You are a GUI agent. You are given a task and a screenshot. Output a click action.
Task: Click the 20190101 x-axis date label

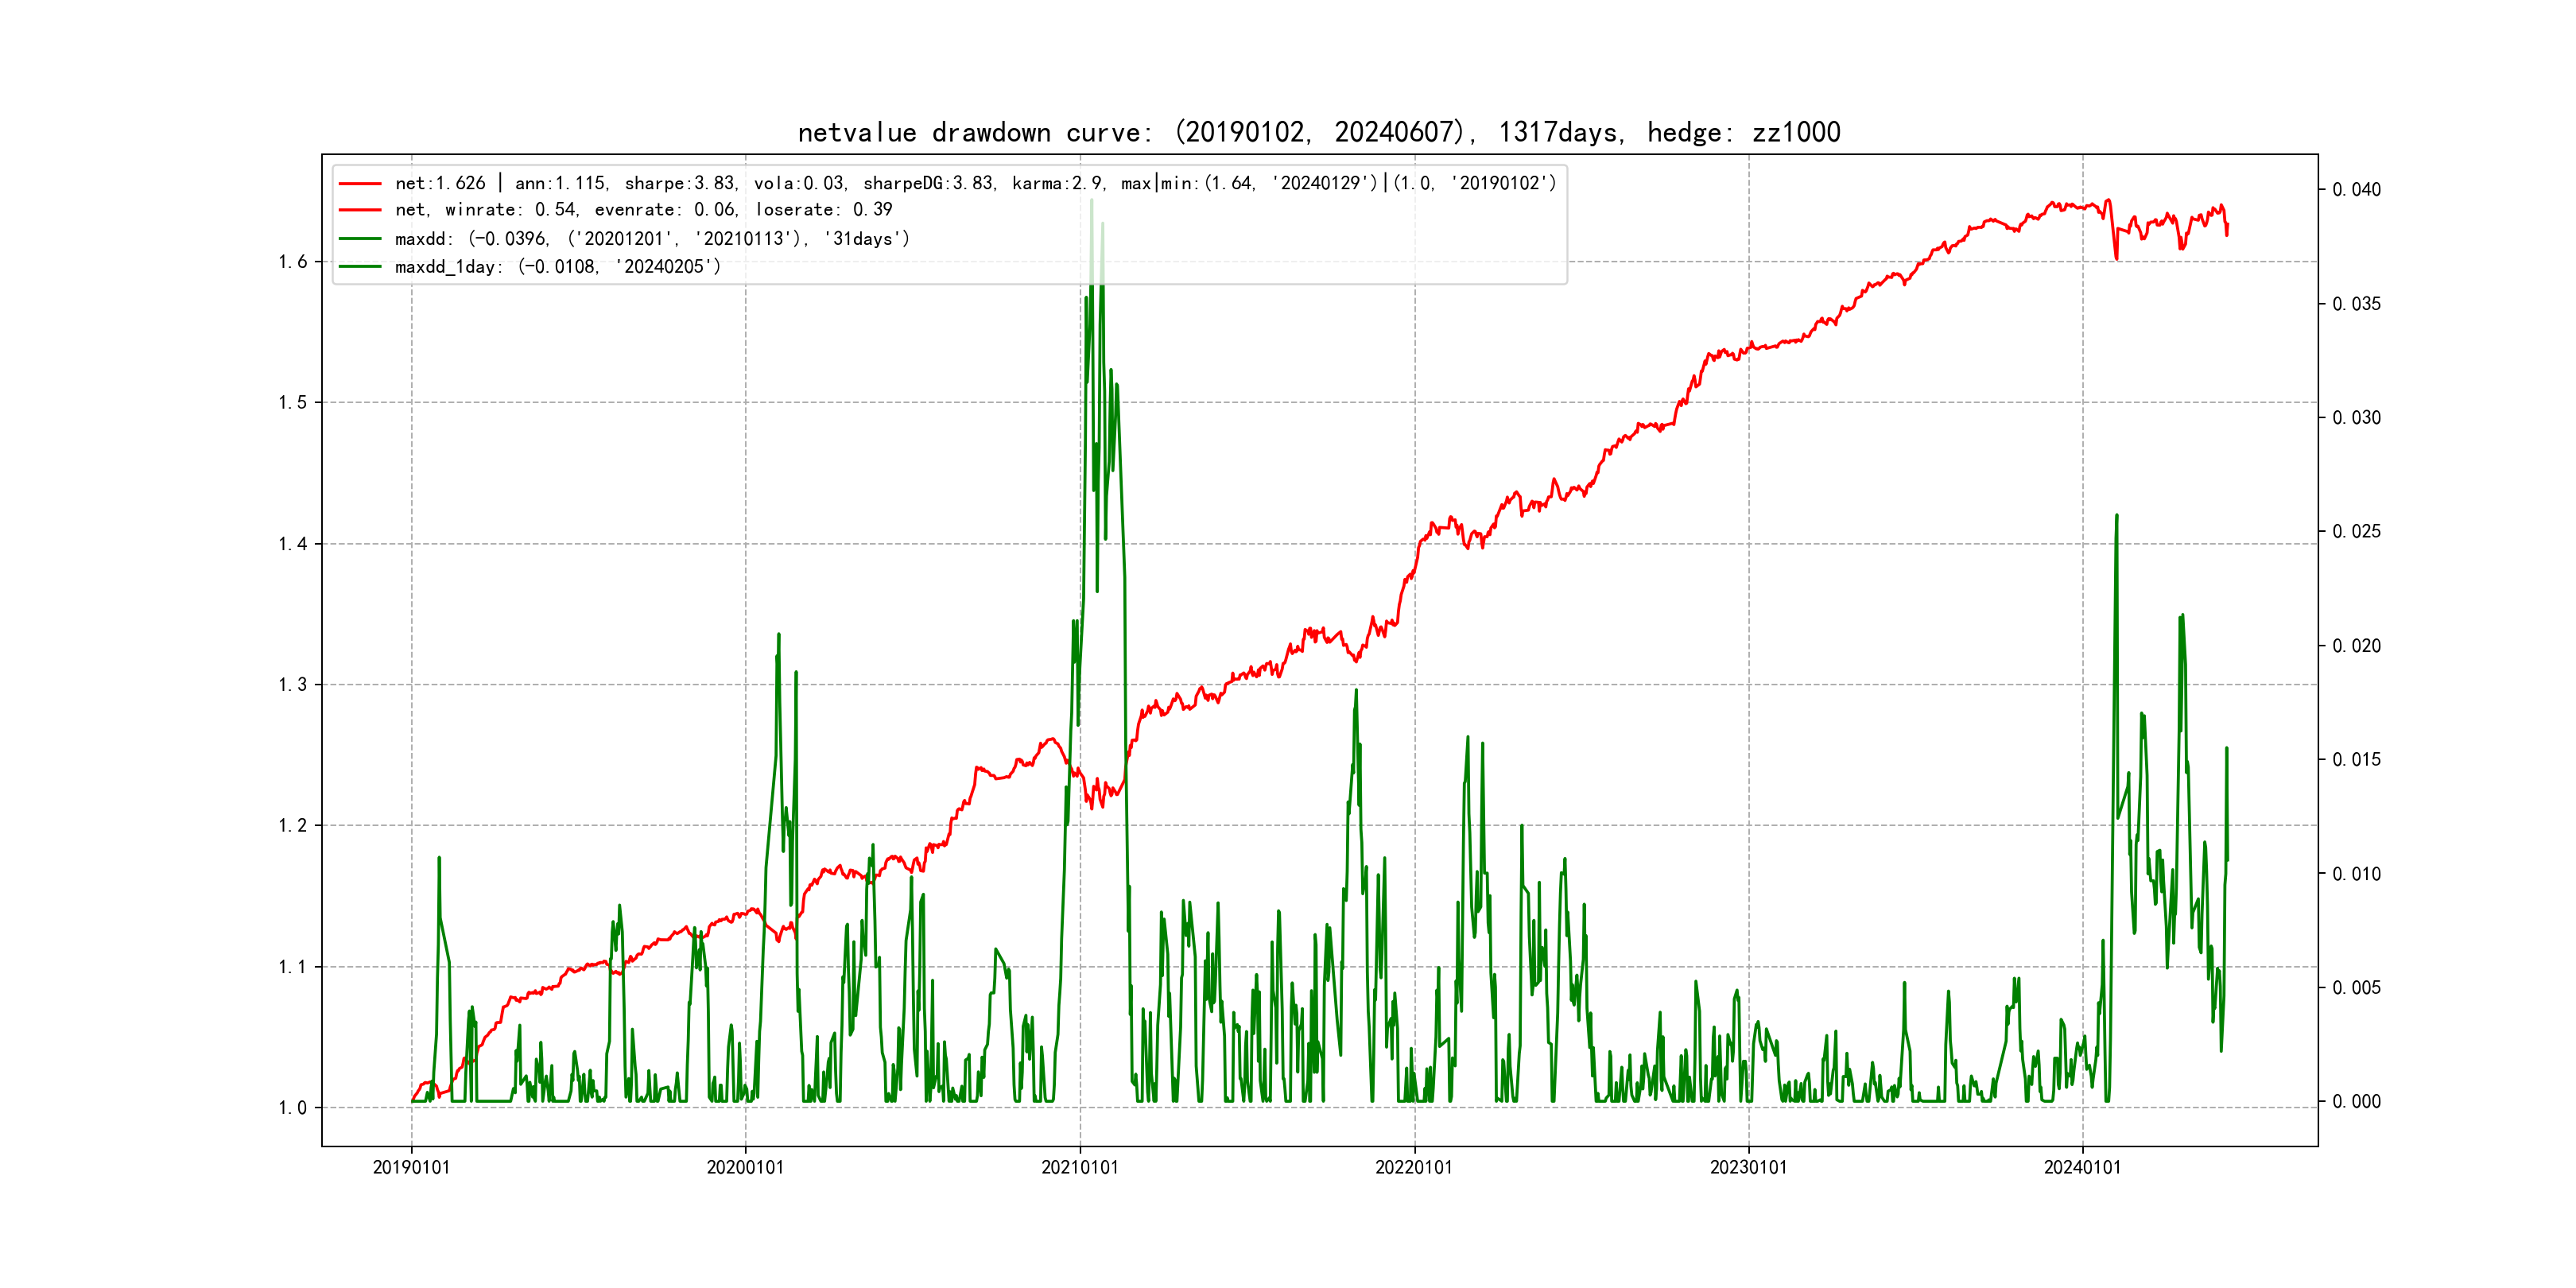pos(411,1167)
